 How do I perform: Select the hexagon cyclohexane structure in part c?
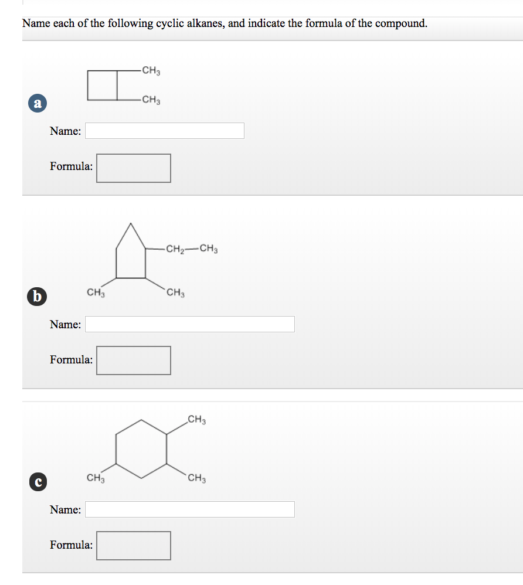(141, 448)
